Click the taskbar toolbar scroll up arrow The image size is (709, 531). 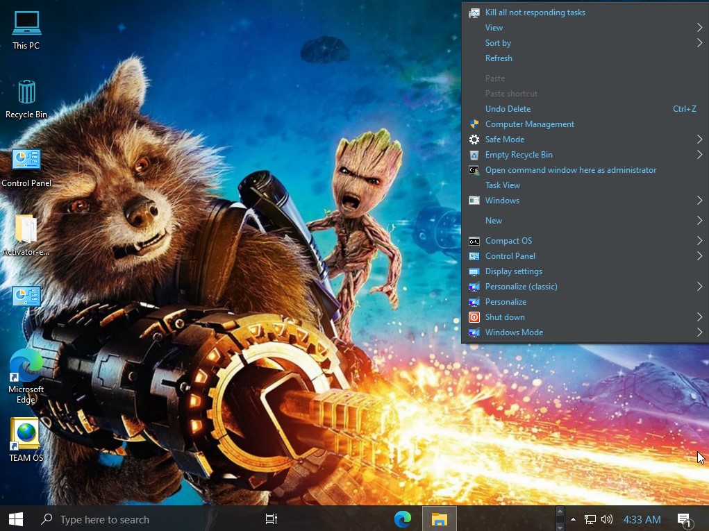[560, 512]
